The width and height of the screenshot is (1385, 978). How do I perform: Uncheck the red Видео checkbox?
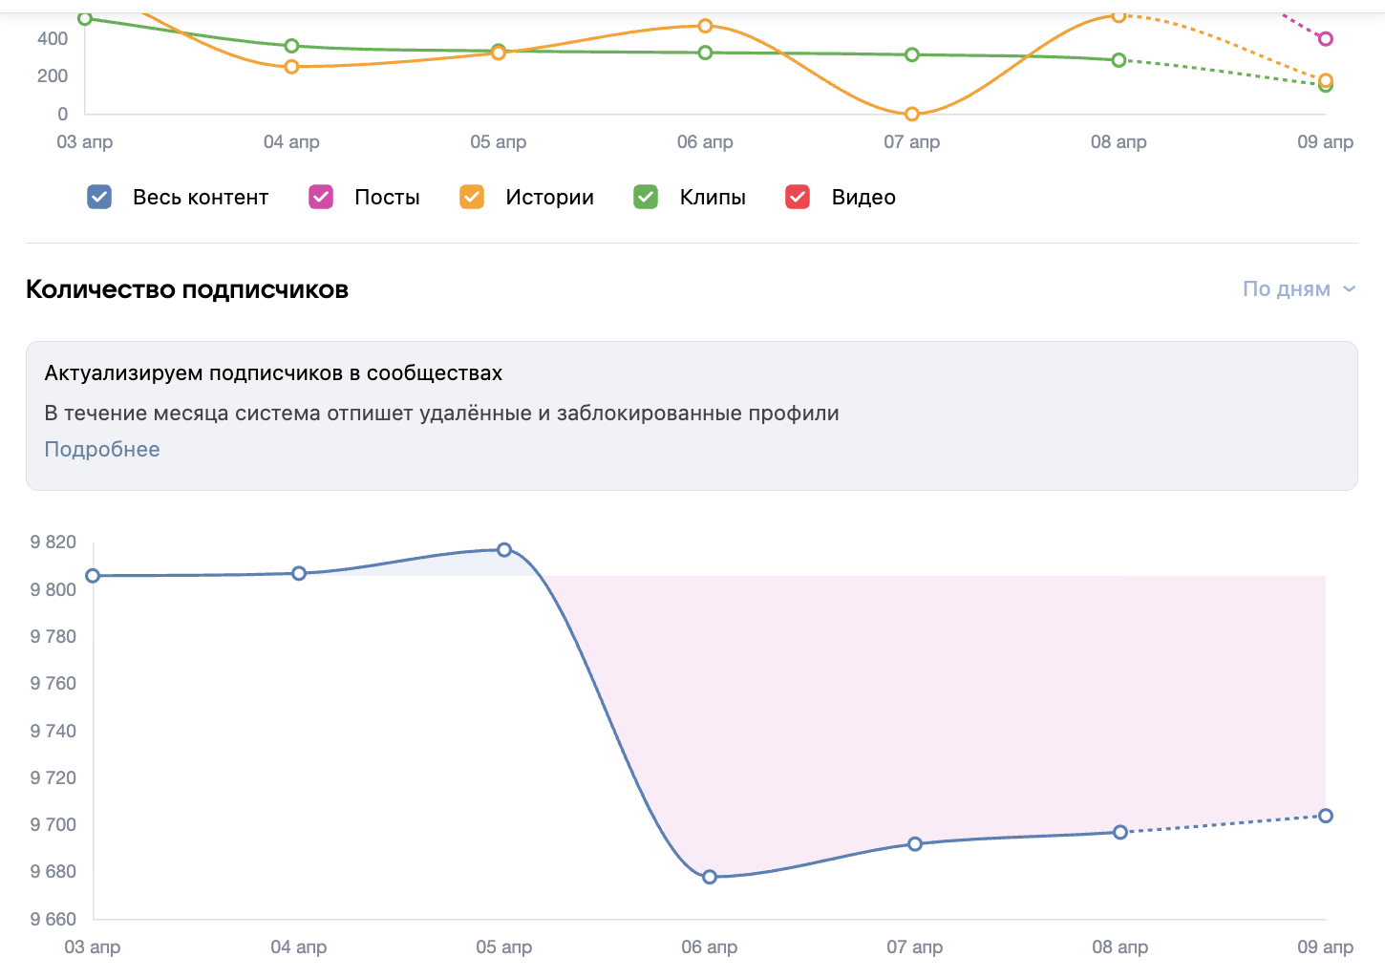(x=798, y=197)
